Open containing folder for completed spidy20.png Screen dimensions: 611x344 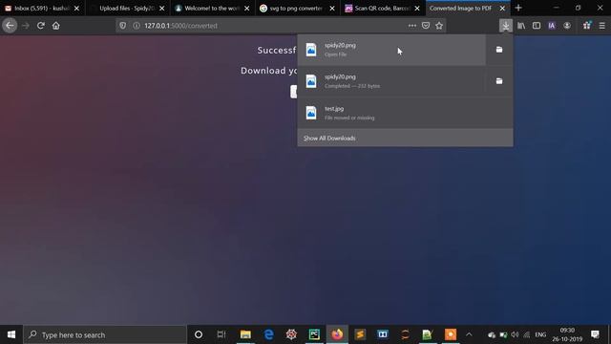(499, 81)
